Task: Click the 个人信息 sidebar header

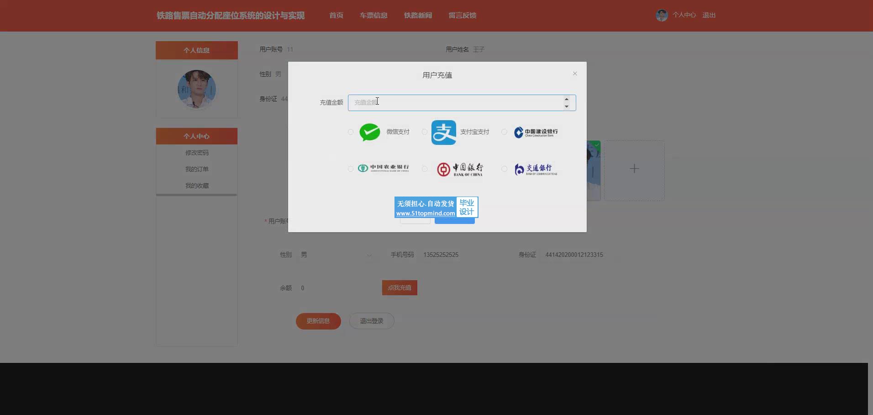Action: pyautogui.click(x=197, y=50)
